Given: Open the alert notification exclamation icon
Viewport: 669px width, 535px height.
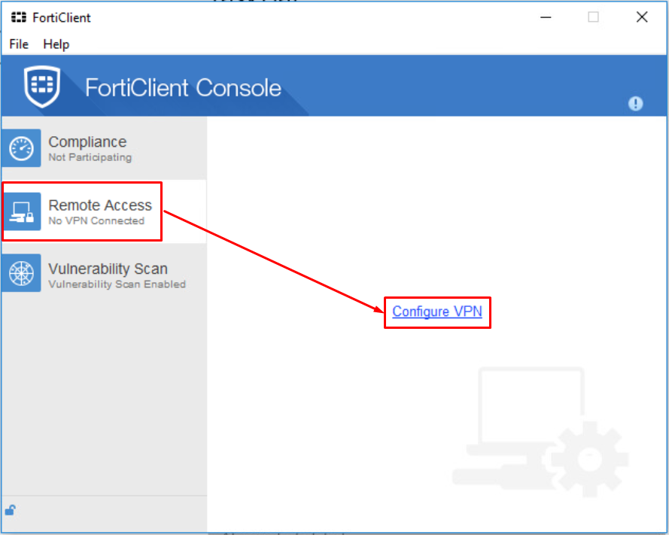Looking at the screenshot, I should pyautogui.click(x=636, y=104).
